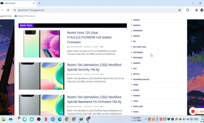The width and height of the screenshot is (204, 123).
Task: Select the NETWORK UNLOCK category
Action: pos(141,79)
